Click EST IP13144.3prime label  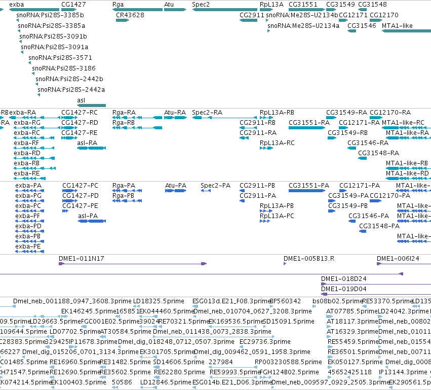(x=403, y=372)
